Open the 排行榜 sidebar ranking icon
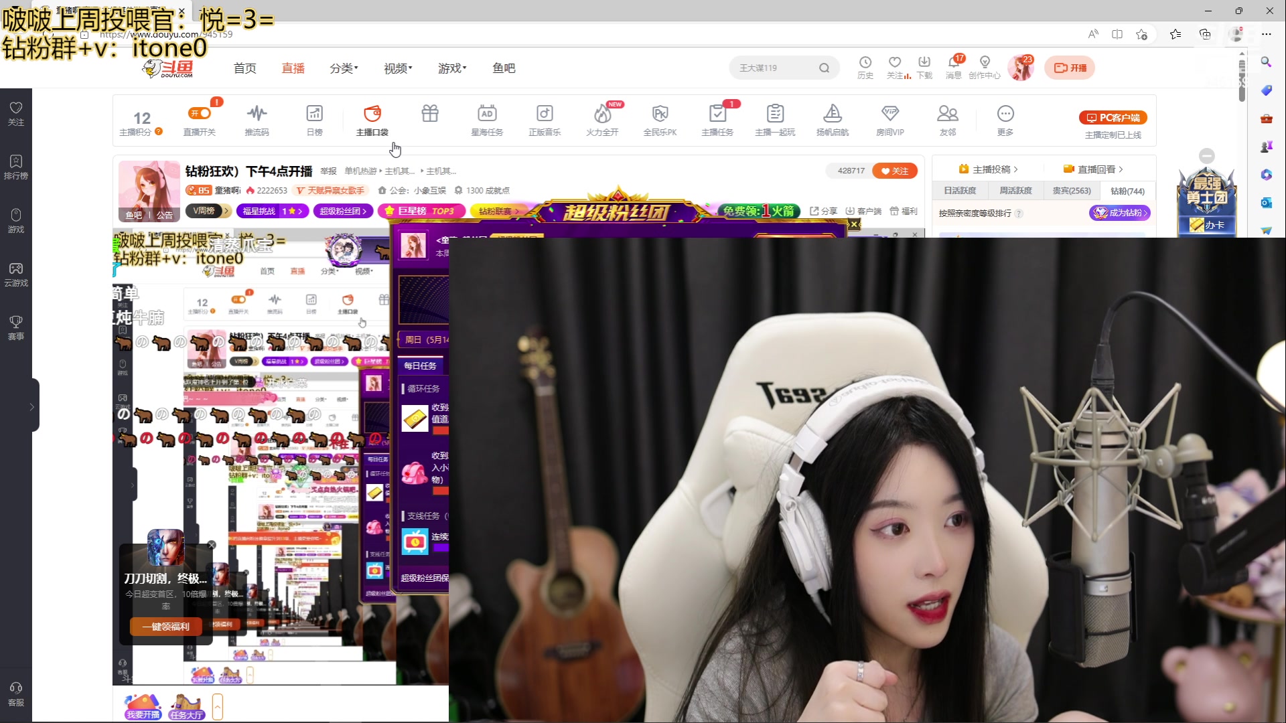The height and width of the screenshot is (723, 1286). click(x=16, y=167)
